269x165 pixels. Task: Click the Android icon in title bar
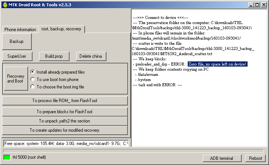click(5, 5)
